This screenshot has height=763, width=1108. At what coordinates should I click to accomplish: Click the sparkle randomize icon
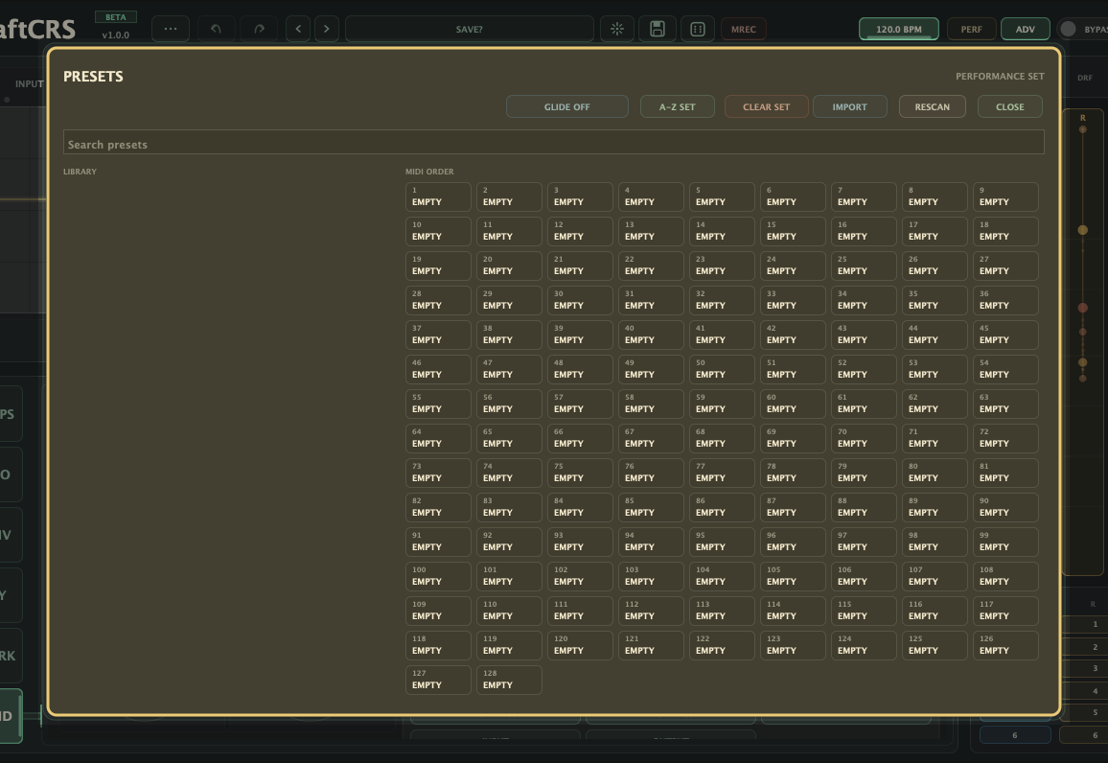point(617,29)
